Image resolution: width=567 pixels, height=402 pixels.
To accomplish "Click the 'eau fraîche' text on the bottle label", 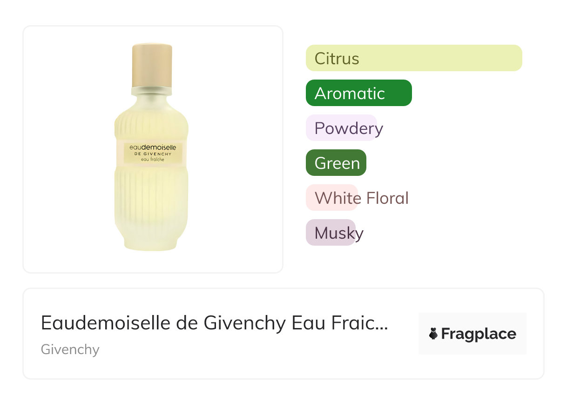I will [152, 160].
